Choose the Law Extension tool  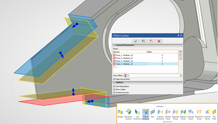click(137, 114)
